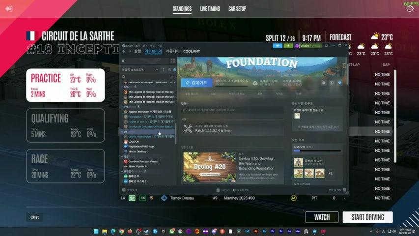Viewport: 419px width, 236px height.
Task: Open the Windows Start menu
Action: [96, 232]
